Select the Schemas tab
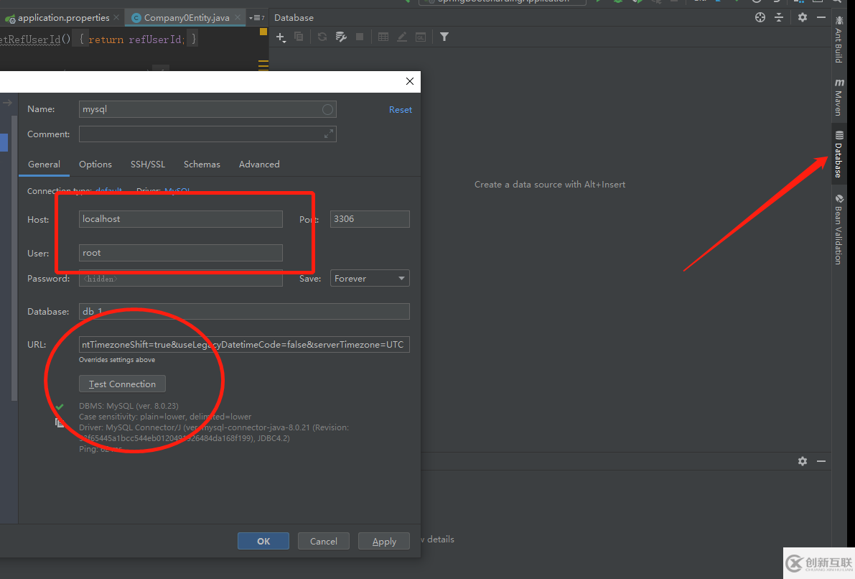The width and height of the screenshot is (855, 579). (x=202, y=165)
